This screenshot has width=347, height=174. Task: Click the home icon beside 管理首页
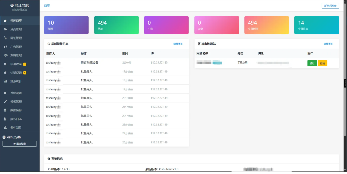click(x=5, y=21)
